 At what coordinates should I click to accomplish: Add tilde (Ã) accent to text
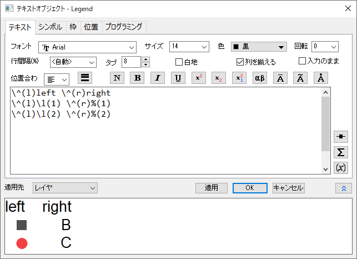[300, 78]
